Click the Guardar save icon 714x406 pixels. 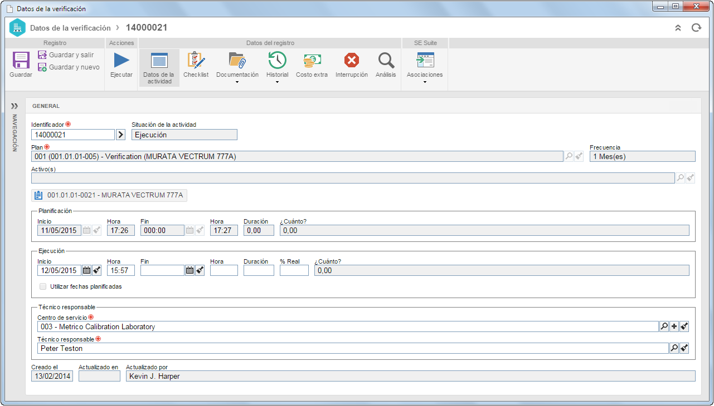[x=21, y=60]
